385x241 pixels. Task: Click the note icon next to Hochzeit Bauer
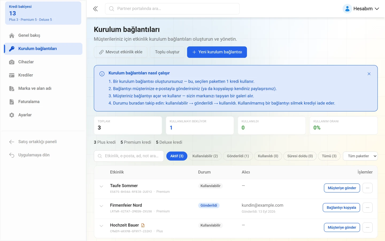pyautogui.click(x=143, y=225)
